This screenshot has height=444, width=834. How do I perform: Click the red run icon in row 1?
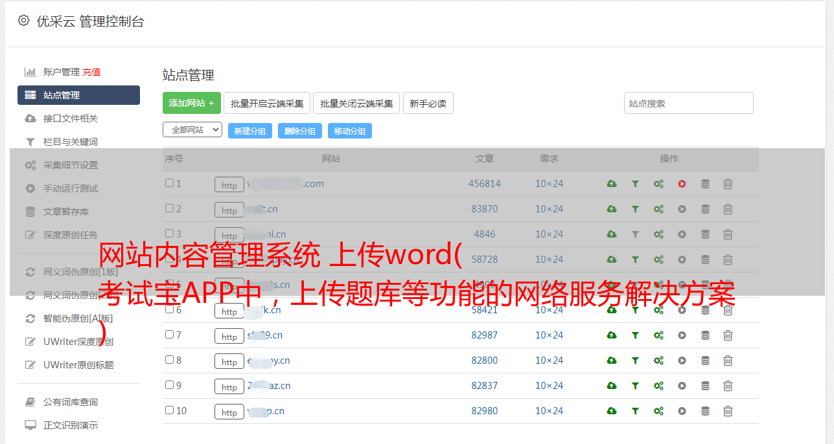click(x=682, y=184)
